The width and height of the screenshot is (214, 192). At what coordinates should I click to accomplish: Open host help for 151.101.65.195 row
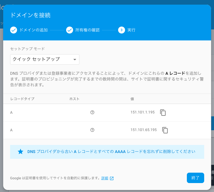coord(92,130)
